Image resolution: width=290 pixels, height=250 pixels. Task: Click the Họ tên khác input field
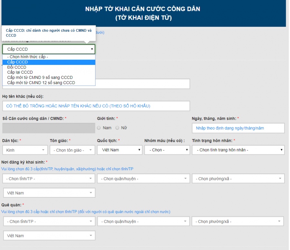[96, 106]
